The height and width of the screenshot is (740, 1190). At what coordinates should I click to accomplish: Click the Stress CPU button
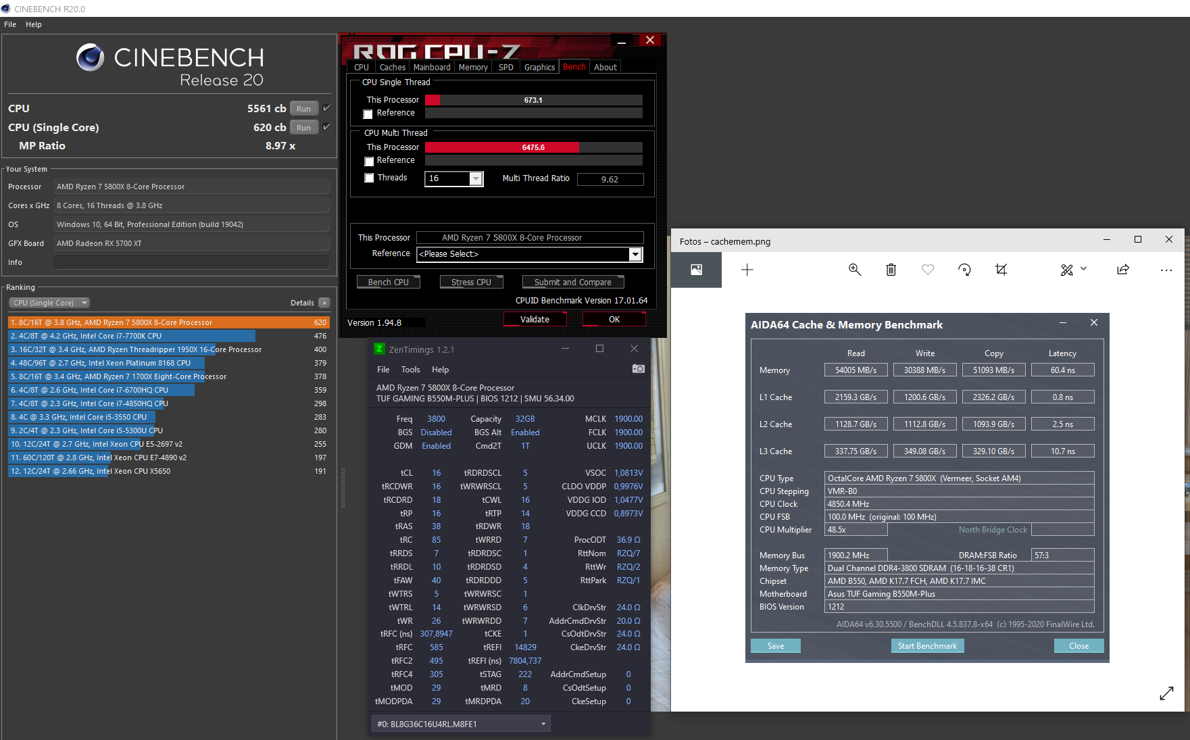[471, 282]
